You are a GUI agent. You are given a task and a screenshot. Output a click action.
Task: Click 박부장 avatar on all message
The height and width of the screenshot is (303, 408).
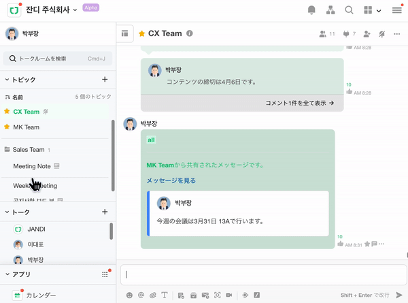(130, 124)
